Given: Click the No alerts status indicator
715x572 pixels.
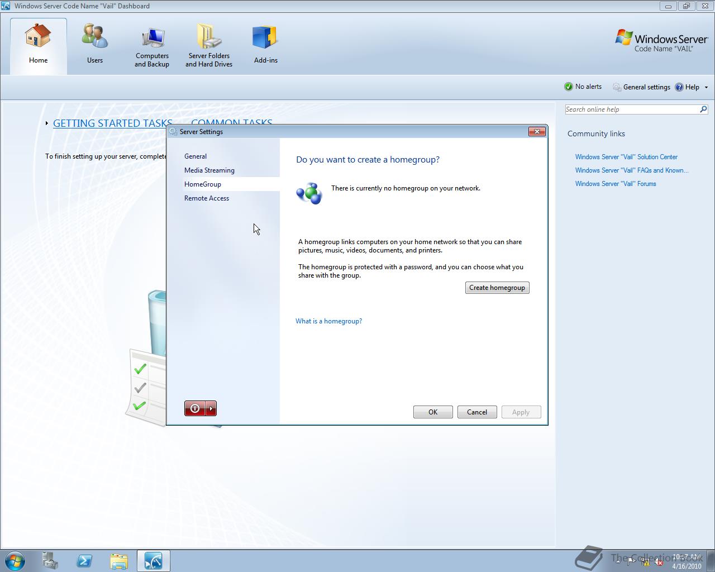Looking at the screenshot, I should click(583, 87).
